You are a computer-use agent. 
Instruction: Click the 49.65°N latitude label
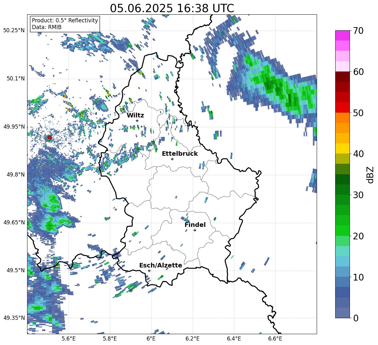(x=14, y=222)
